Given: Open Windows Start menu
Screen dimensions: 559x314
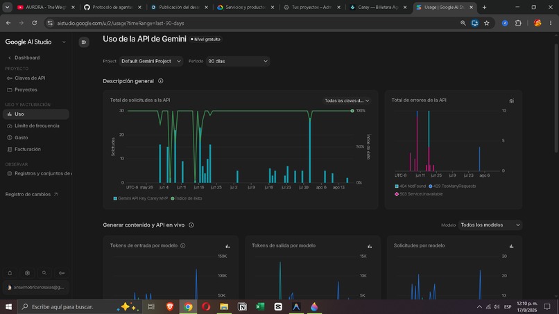Looking at the screenshot, I should point(8,306).
